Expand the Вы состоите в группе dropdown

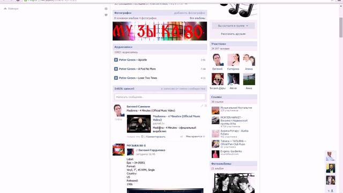[233, 26]
